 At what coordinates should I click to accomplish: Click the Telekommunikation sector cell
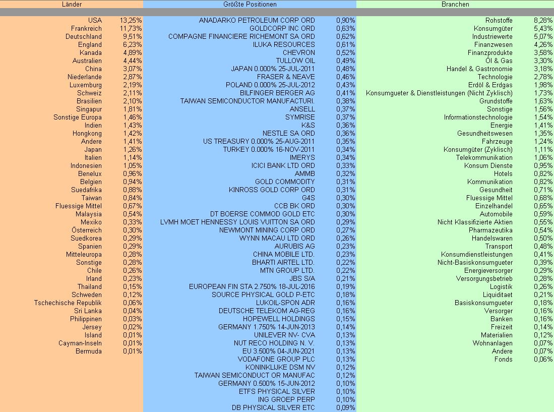pyautogui.click(x=484, y=158)
